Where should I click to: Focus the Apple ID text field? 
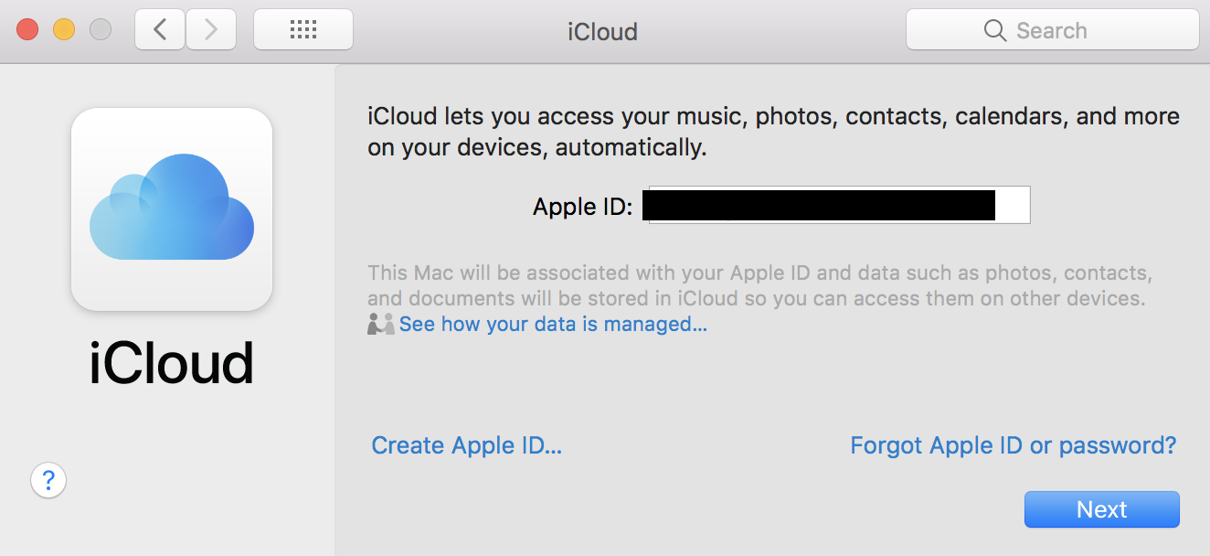click(x=838, y=206)
